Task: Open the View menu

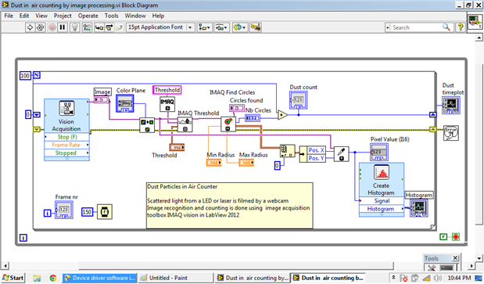Action: point(41,16)
